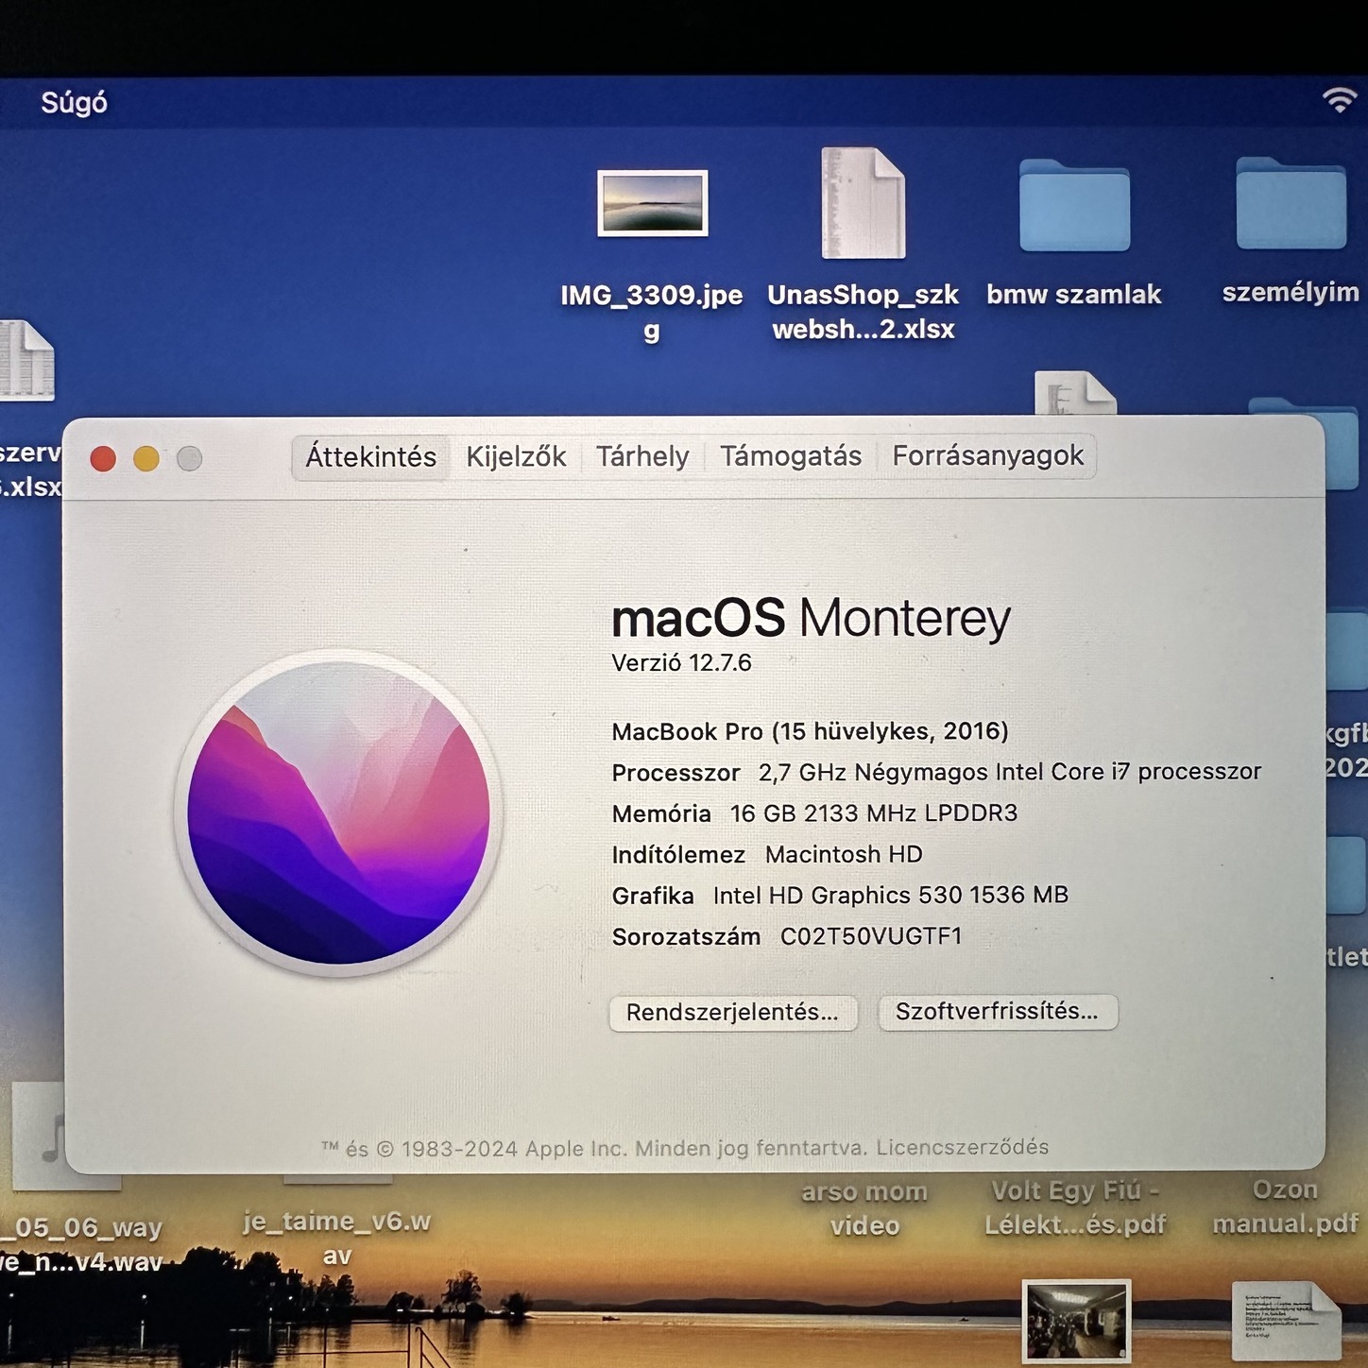
Task: Select the bottom-right text document icon
Action: [x=1286, y=1322]
